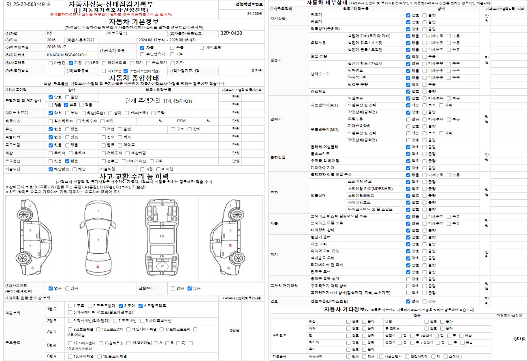Tick 15.대쉬패널 in C랭크
This screenshot has height=361, width=527.
pyautogui.click(x=70, y=357)
